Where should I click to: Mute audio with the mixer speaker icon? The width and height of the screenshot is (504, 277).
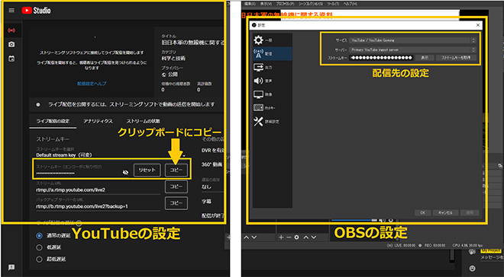coord(382,221)
